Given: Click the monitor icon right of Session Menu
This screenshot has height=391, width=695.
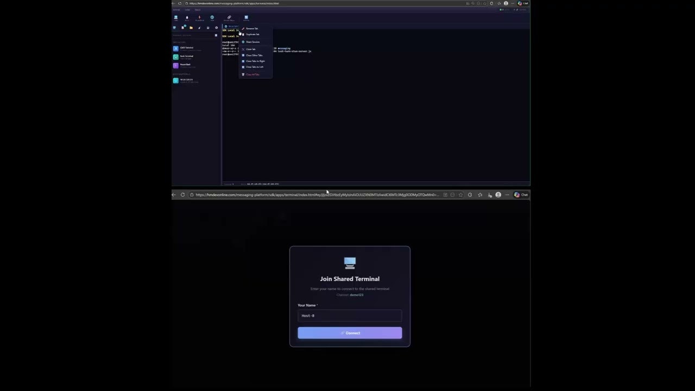Looking at the screenshot, I should coord(246,17).
